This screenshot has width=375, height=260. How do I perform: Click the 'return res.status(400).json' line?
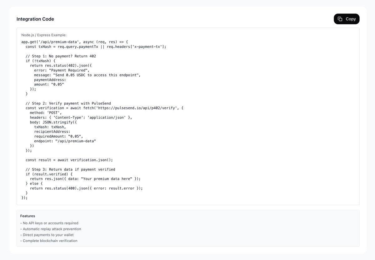[x=86, y=188]
